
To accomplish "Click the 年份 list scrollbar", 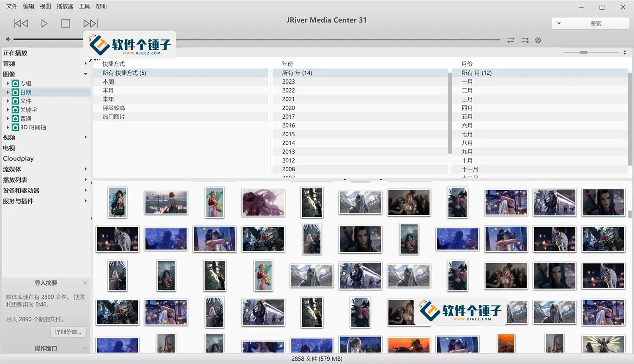I will 450,112.
